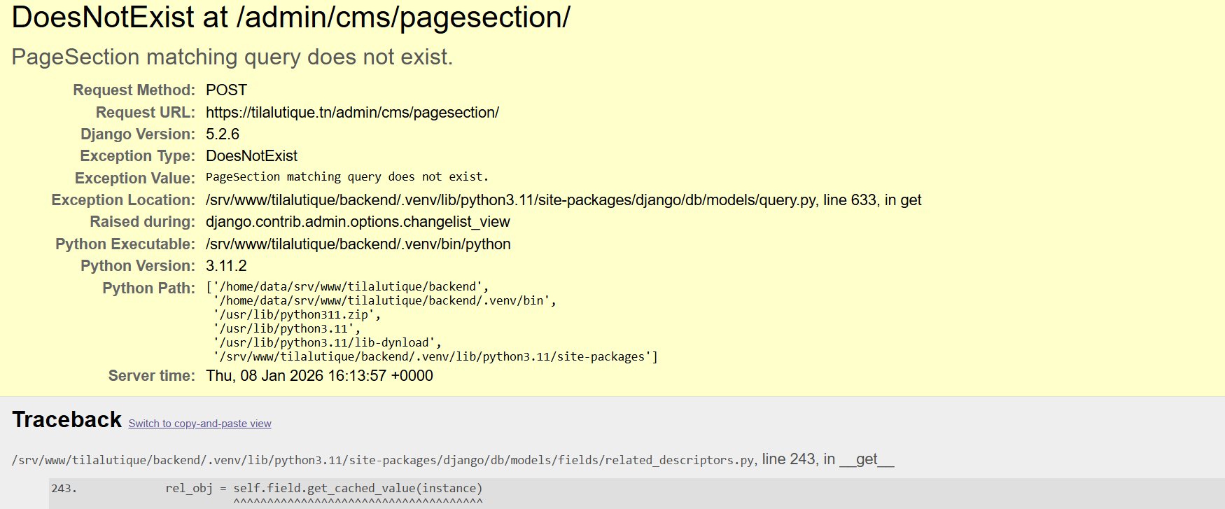
Task: Click the Exception Type value DoesNotExist
Action: point(251,156)
